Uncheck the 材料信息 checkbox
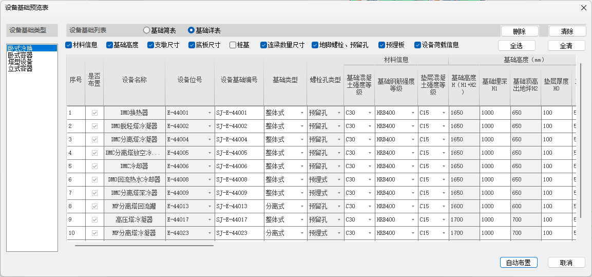Screen dimensions: 592x277 point(69,45)
